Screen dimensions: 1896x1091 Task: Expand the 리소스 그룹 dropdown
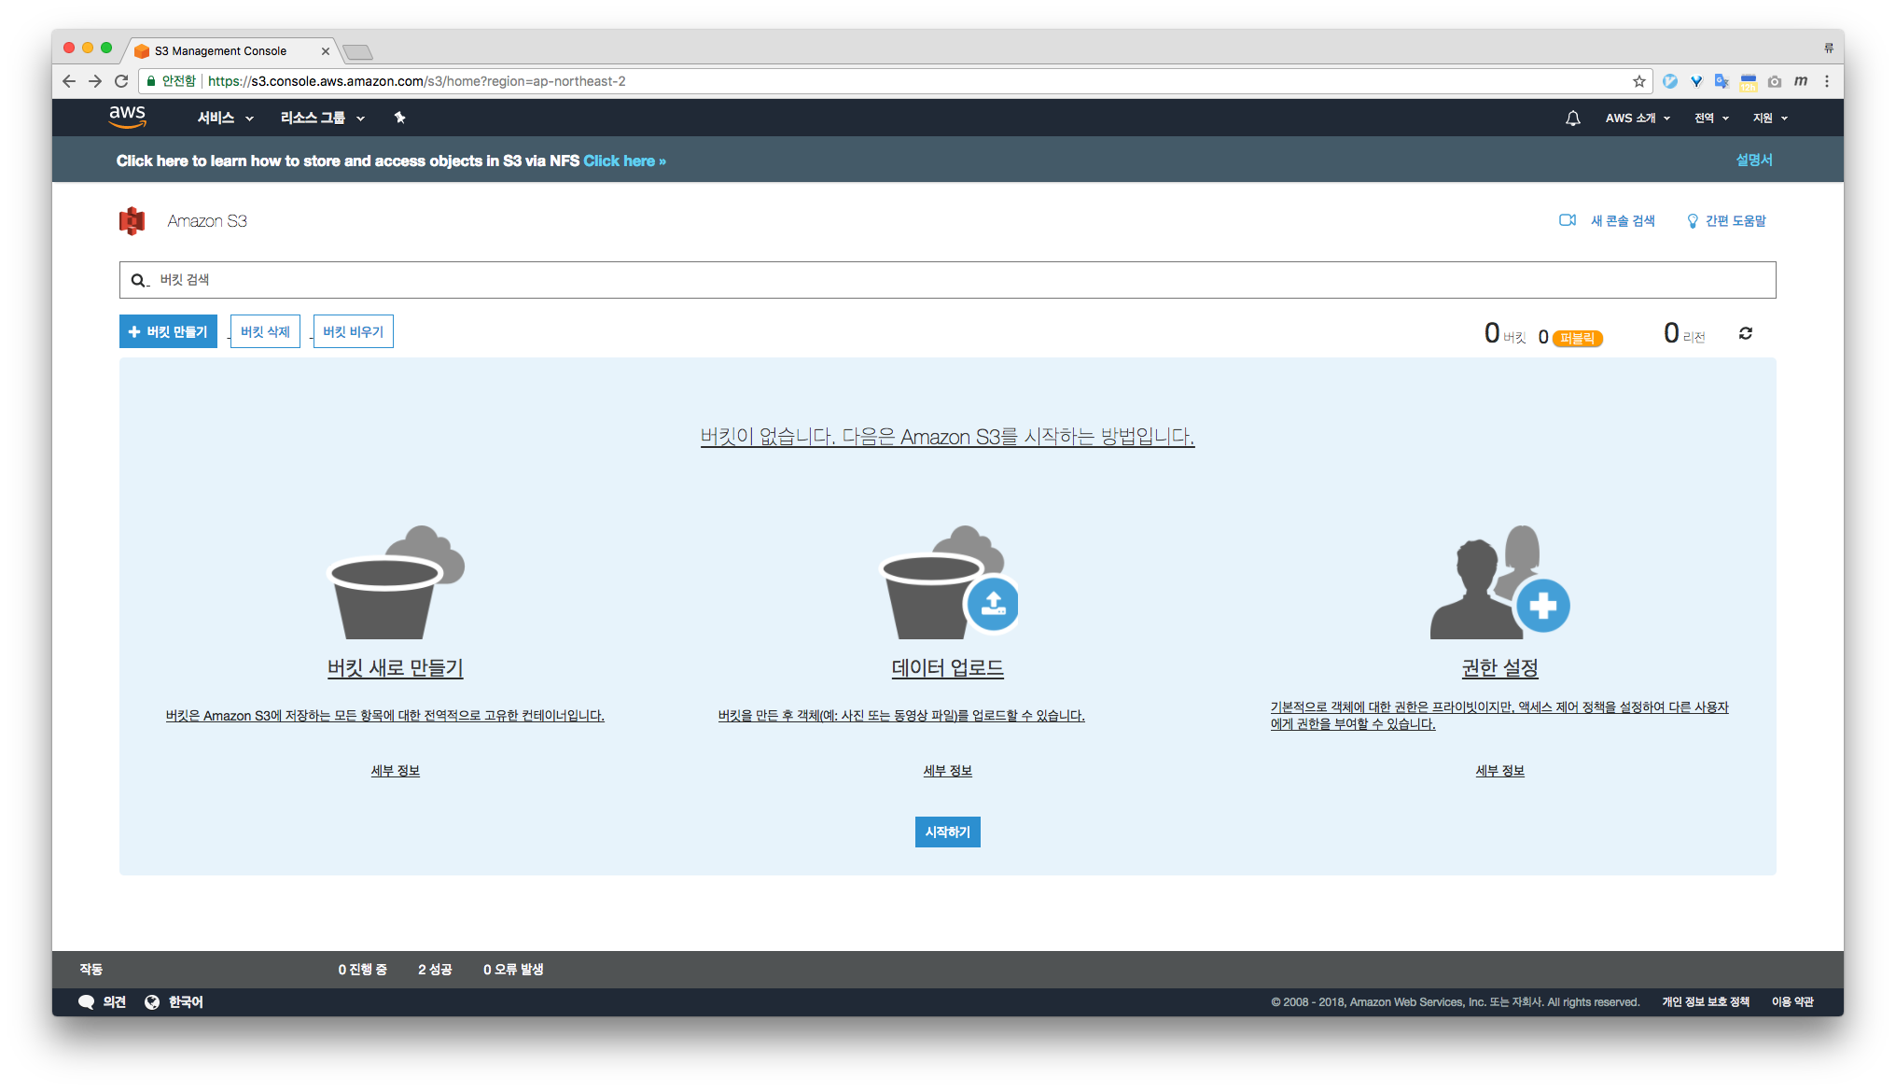pos(322,118)
